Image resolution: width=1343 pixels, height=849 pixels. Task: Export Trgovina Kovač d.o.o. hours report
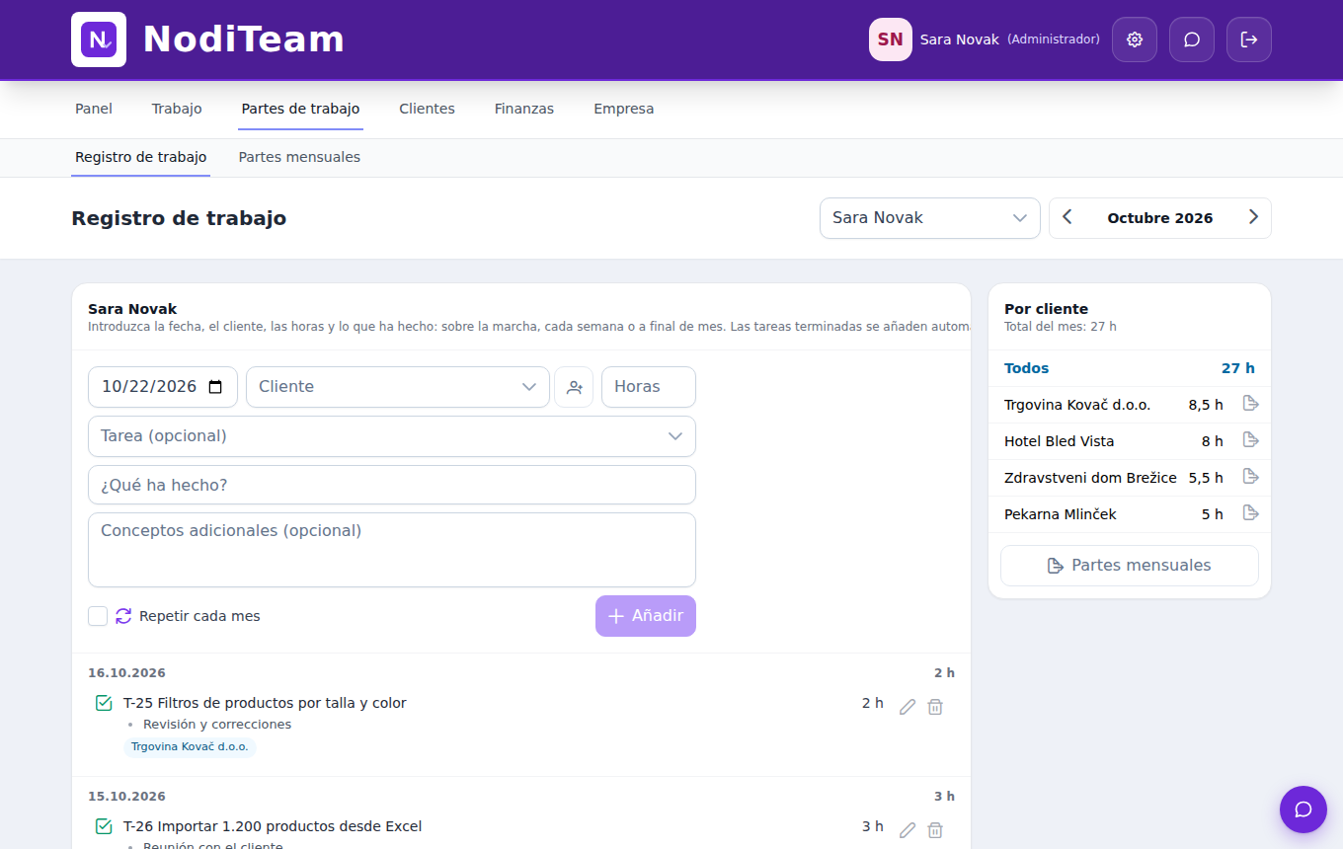(1250, 404)
